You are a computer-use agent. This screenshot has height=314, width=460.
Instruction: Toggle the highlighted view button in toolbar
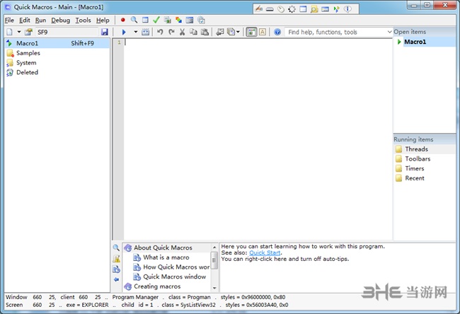[x=251, y=33]
